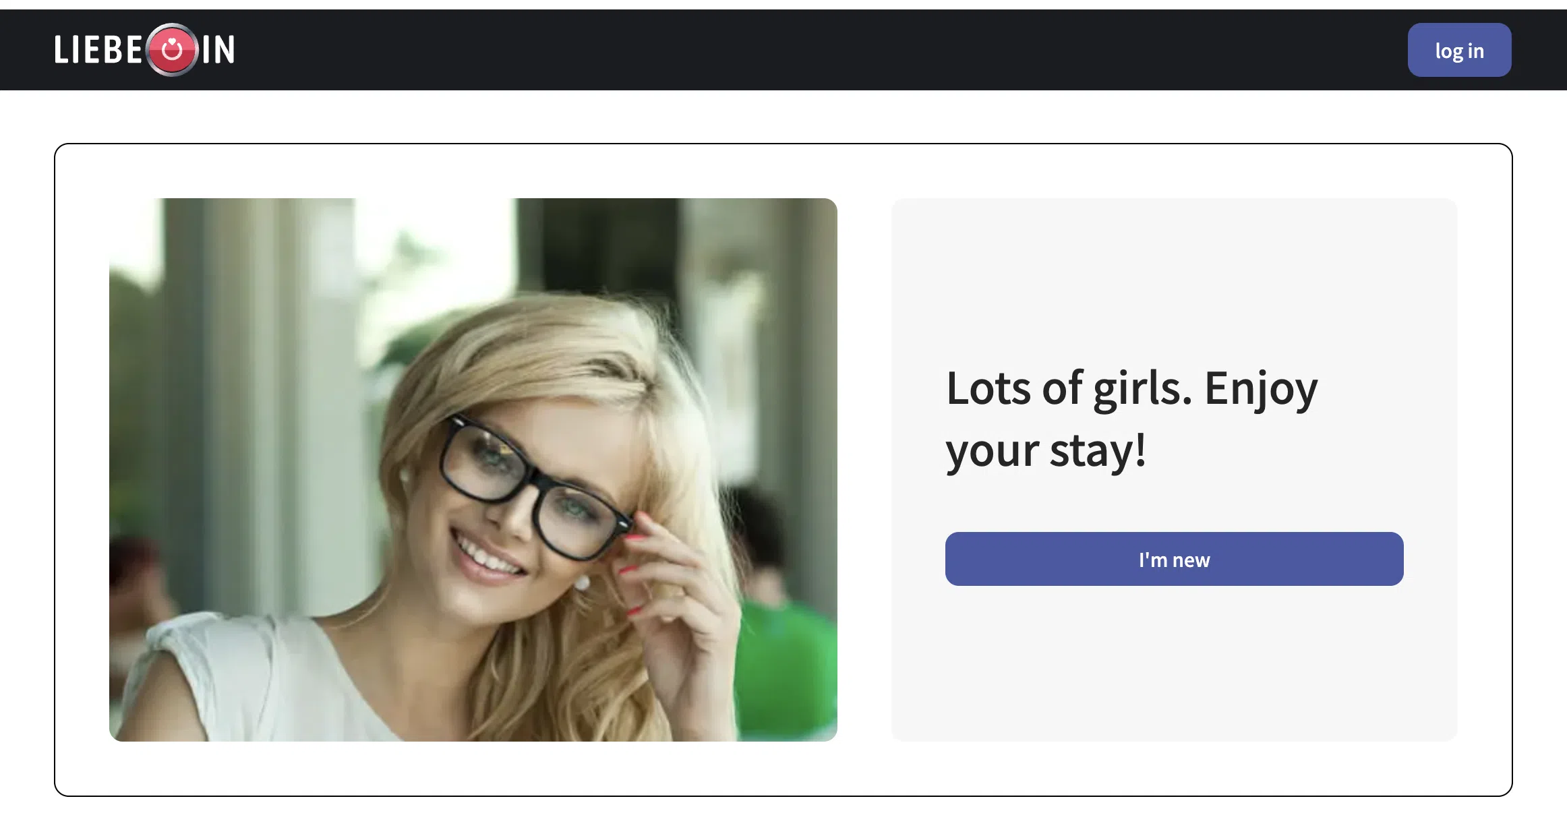Click the woman's blonde hair above her glasses
Screen dimensions: 1567x836
point(539,351)
